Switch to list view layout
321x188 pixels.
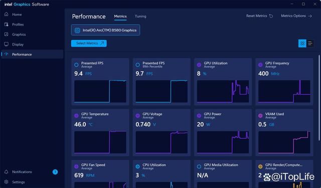click(310, 43)
